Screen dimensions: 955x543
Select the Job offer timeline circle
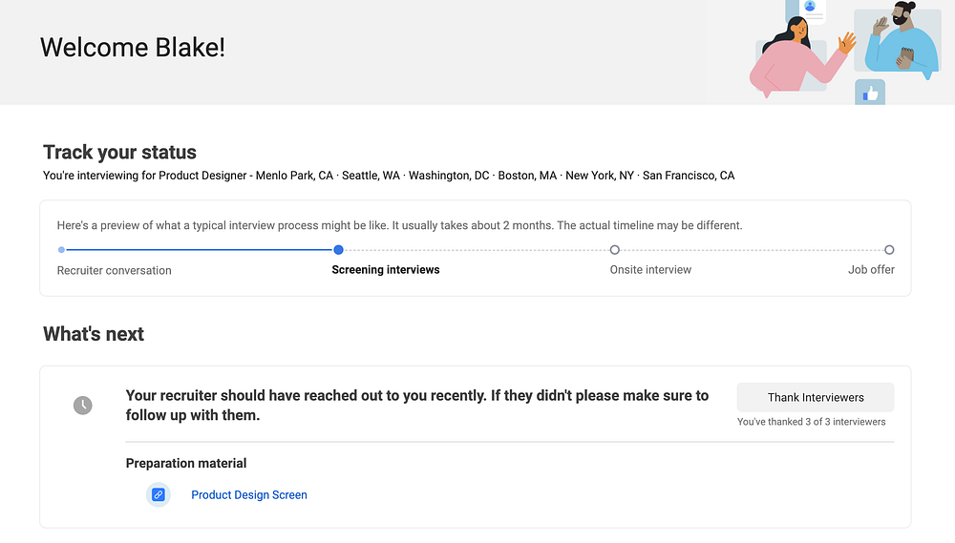tap(889, 250)
